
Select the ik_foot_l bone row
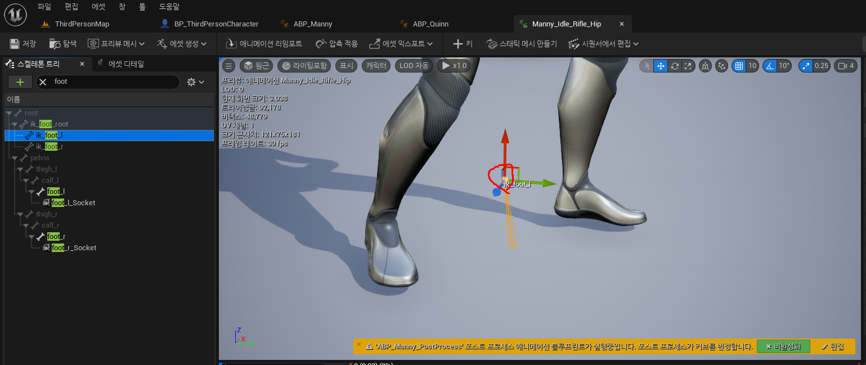[109, 135]
